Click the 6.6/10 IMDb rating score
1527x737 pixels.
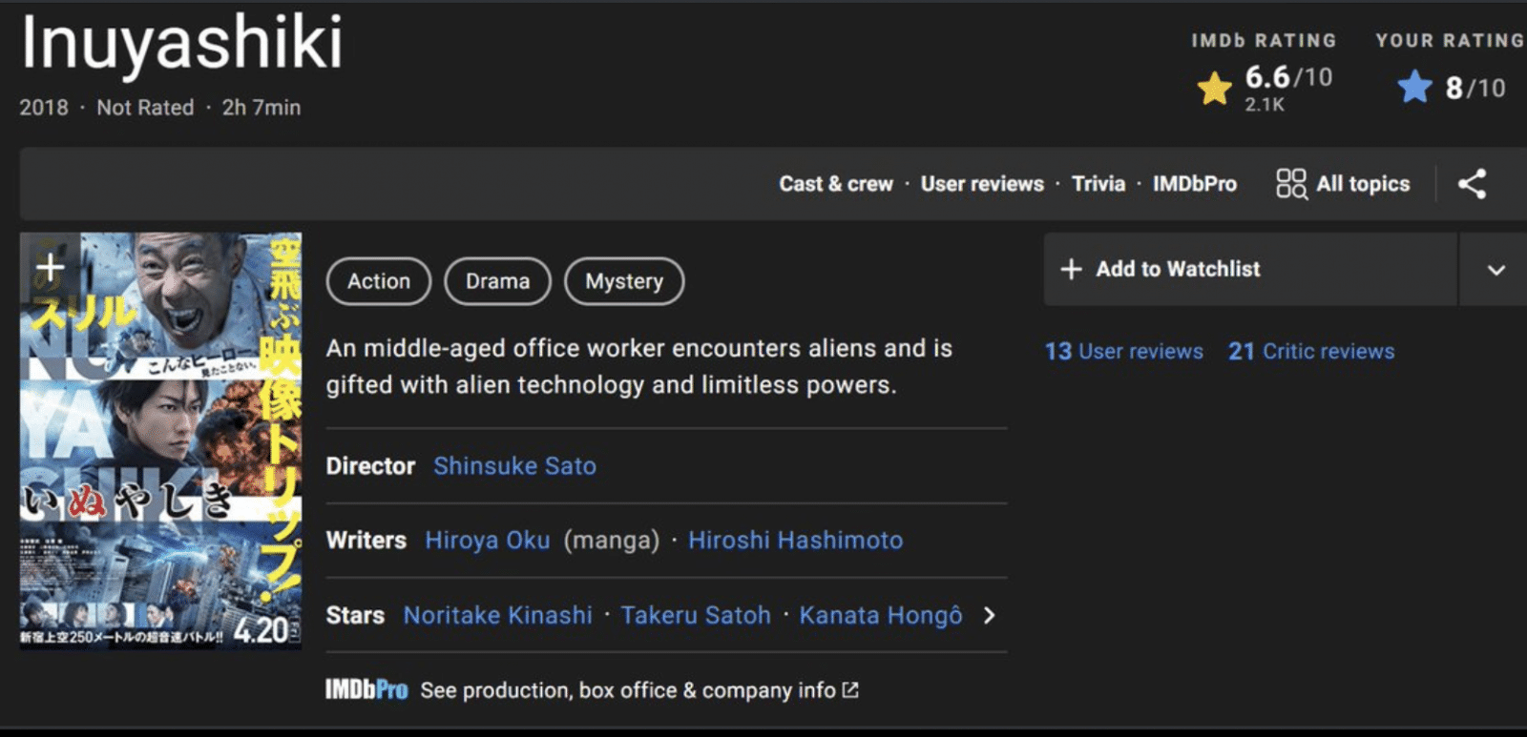coord(1288,77)
